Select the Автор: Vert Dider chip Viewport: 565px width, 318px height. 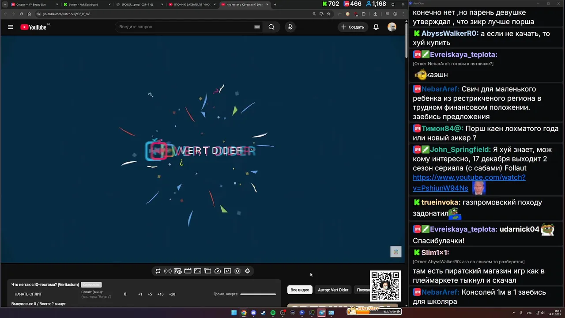pyautogui.click(x=333, y=290)
